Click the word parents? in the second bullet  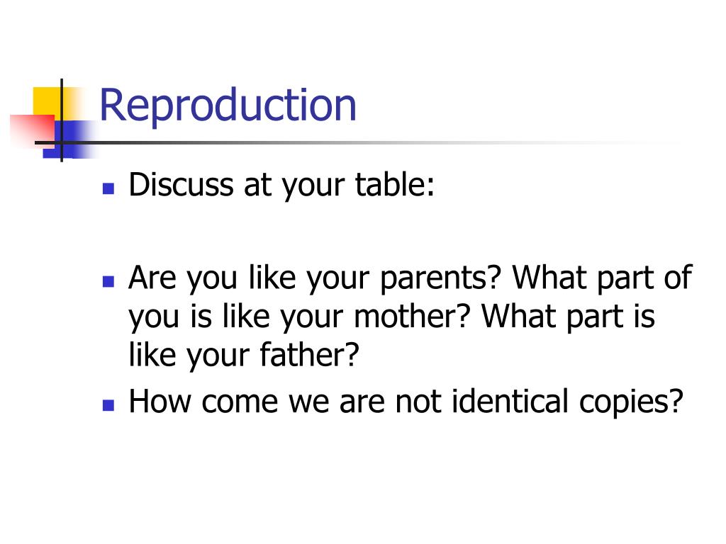coord(440,279)
